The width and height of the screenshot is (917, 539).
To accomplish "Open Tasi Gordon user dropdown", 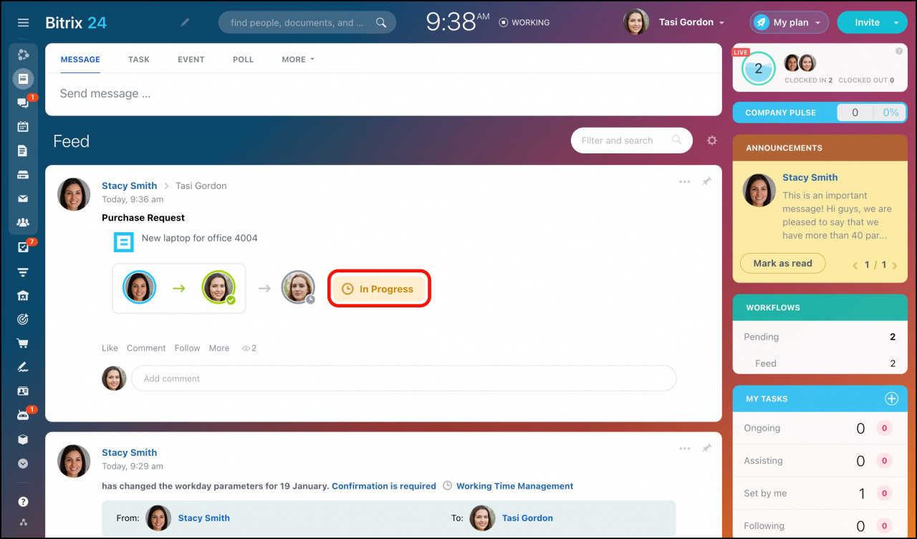I will click(x=674, y=22).
